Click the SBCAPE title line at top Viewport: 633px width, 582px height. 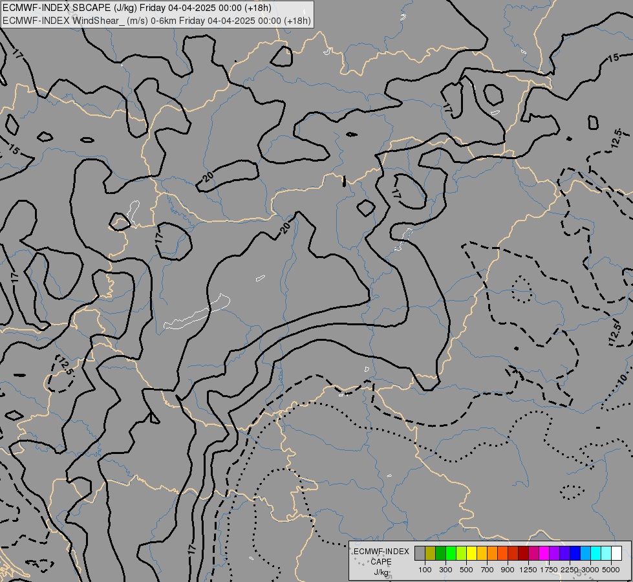click(x=137, y=8)
